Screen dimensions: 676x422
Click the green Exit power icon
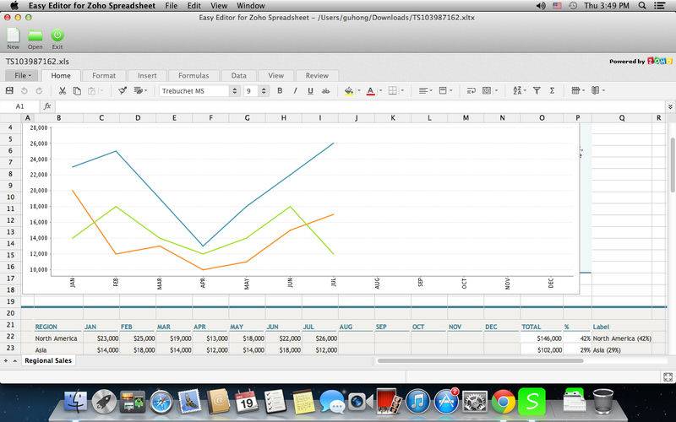coord(57,35)
